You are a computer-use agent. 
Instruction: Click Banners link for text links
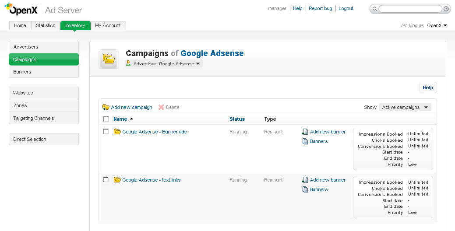(319, 189)
